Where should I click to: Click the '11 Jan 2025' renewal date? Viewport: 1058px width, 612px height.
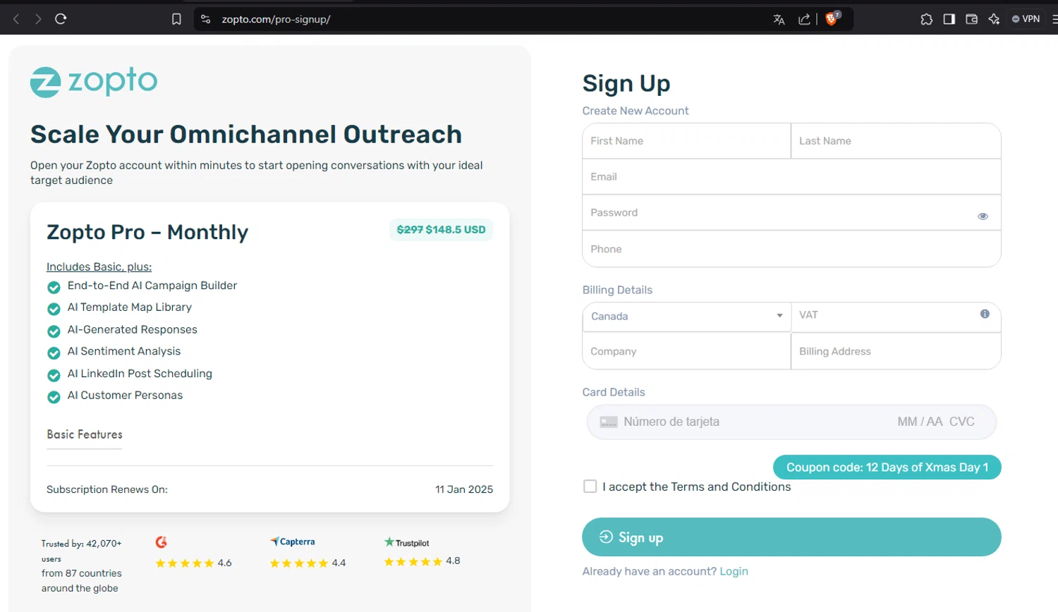464,489
